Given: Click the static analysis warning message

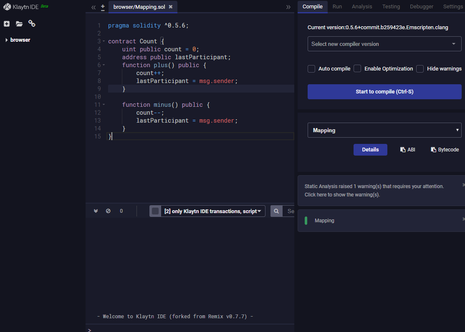Looking at the screenshot, I should point(374,190).
